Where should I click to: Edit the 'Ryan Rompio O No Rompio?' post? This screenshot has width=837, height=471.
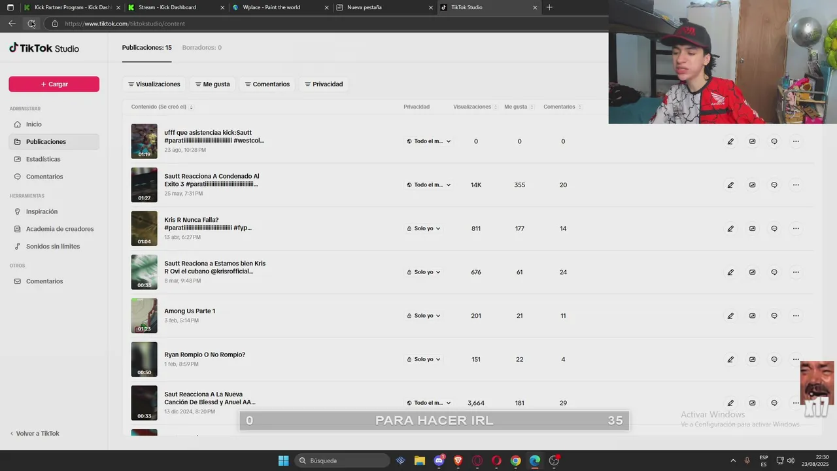(730, 359)
